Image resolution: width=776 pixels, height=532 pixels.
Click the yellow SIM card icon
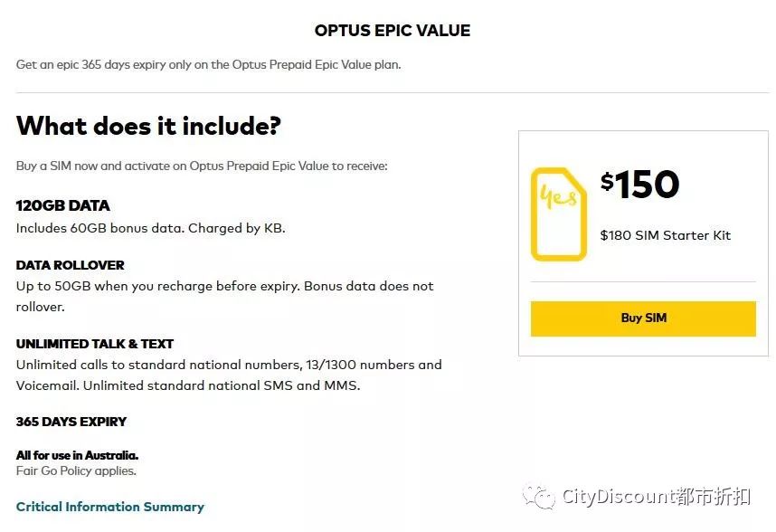pyautogui.click(x=559, y=214)
